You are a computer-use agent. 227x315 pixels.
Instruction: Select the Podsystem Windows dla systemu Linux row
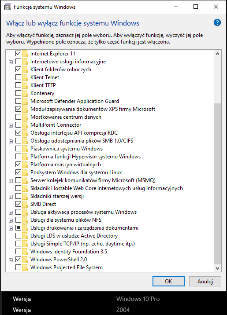[x=76, y=172]
